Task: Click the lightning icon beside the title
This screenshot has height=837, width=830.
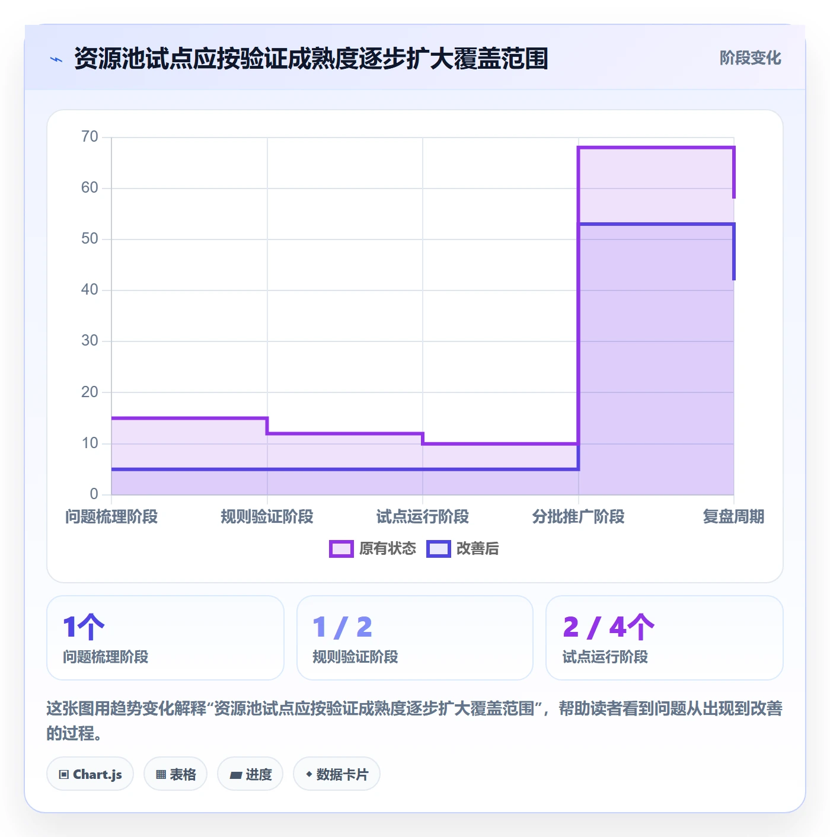Action: point(56,59)
